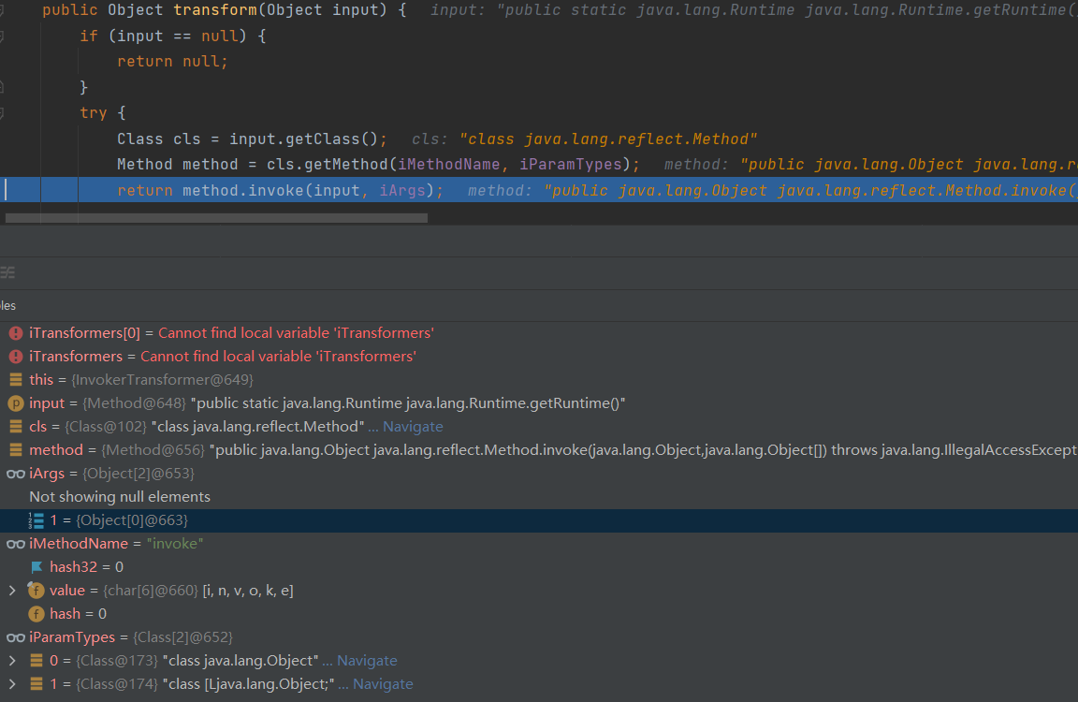Click the watch glasses icon beside iArgs
The width and height of the screenshot is (1078, 702).
(x=15, y=474)
